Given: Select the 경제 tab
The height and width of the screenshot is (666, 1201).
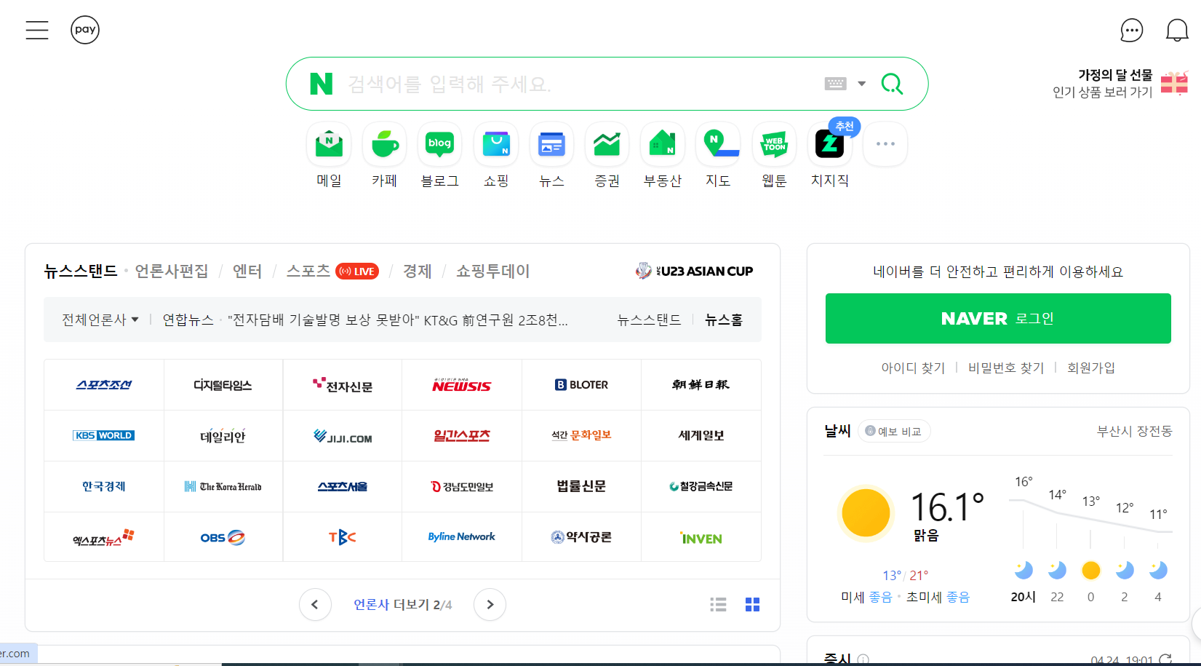Looking at the screenshot, I should 418,271.
